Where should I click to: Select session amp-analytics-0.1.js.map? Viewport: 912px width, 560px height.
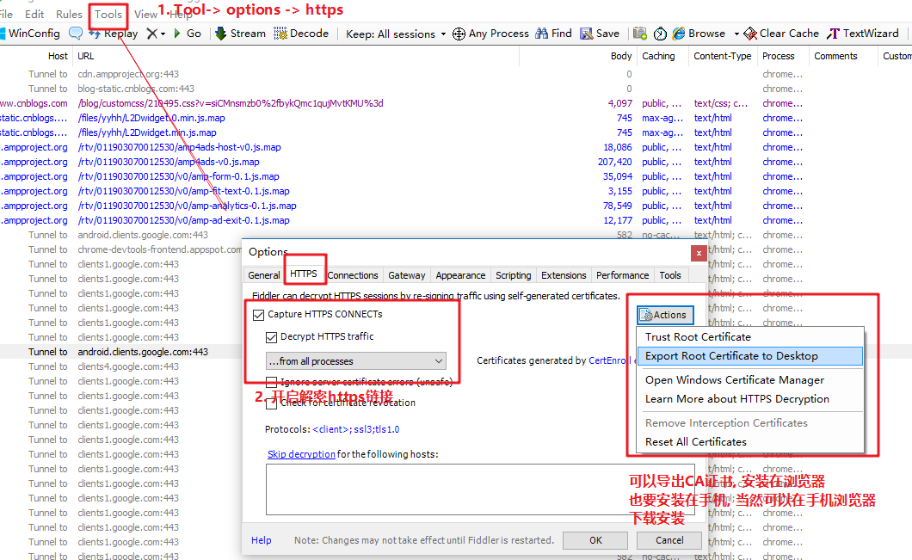click(x=187, y=206)
